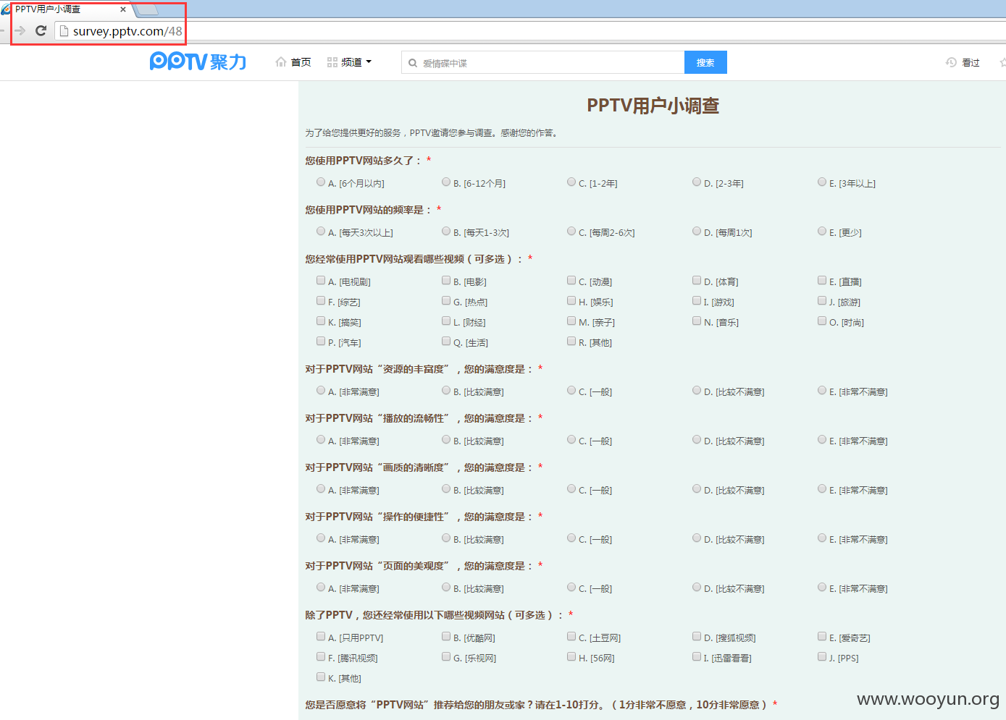Select usage duration E. [3年以上]
Viewport: 1006px width, 720px height.
pos(822,182)
